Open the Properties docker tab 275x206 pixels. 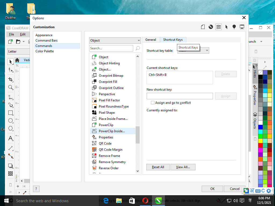point(255,95)
